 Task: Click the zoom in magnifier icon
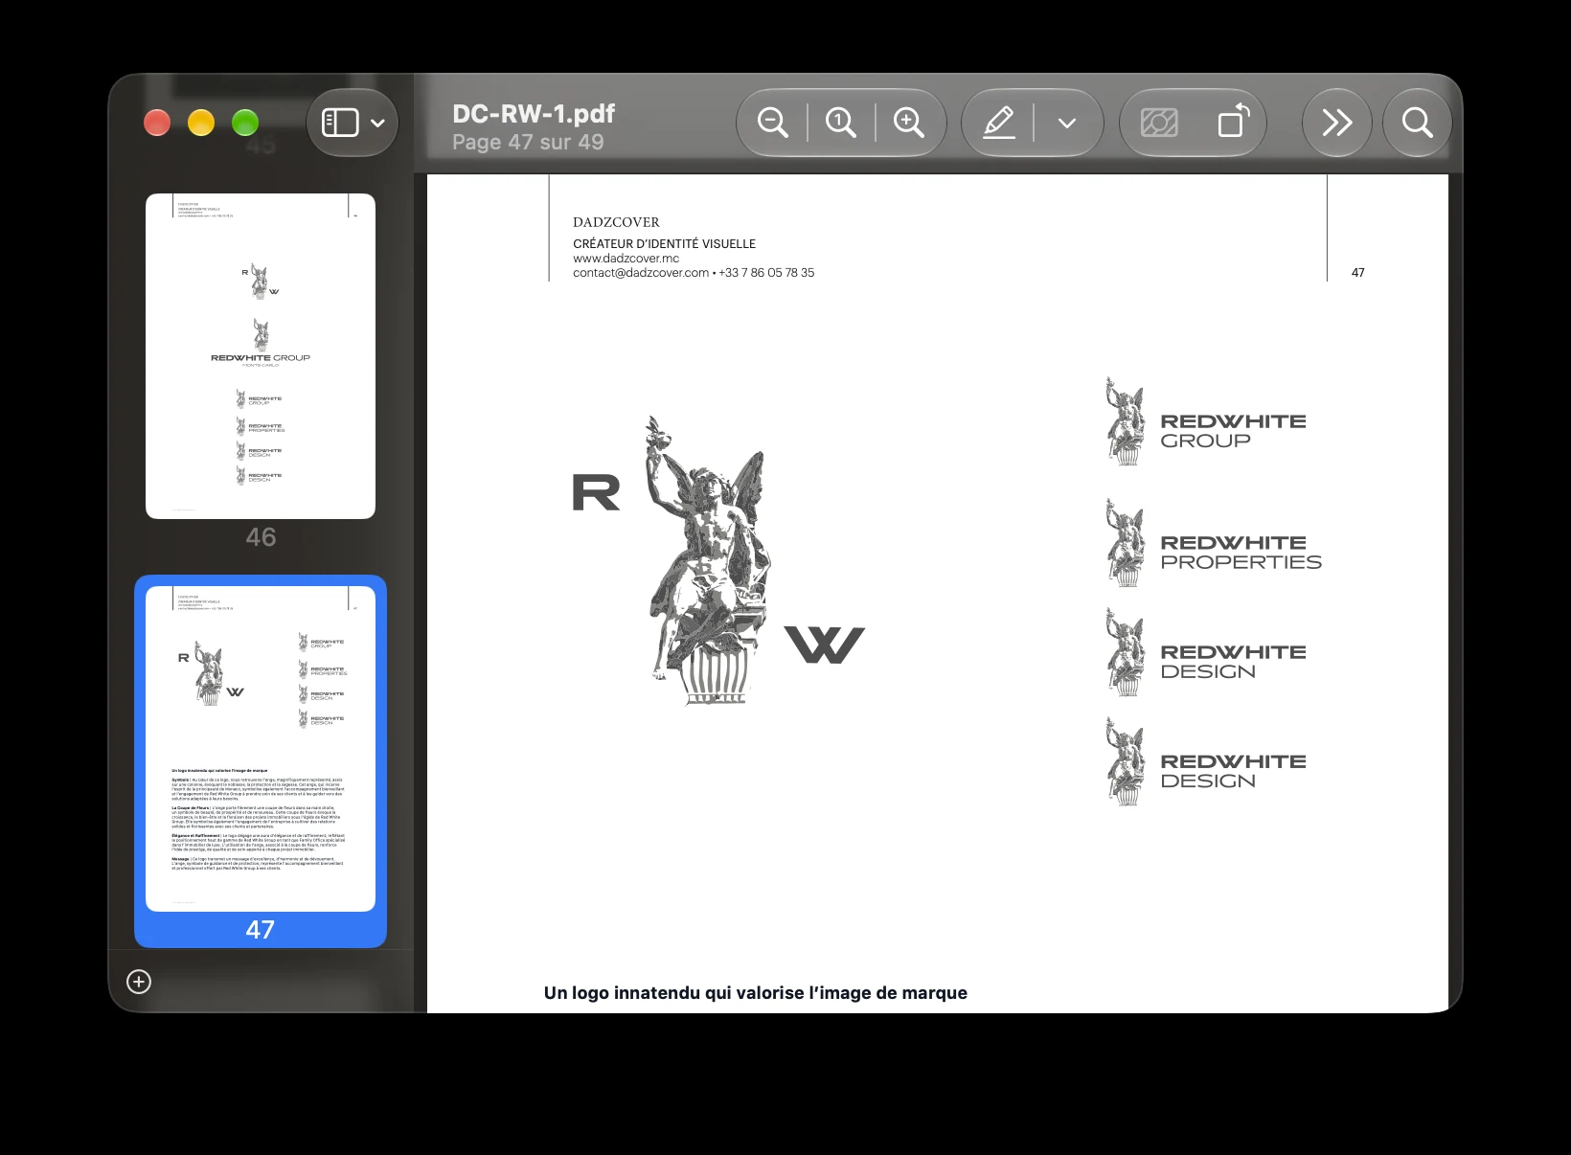click(x=908, y=123)
